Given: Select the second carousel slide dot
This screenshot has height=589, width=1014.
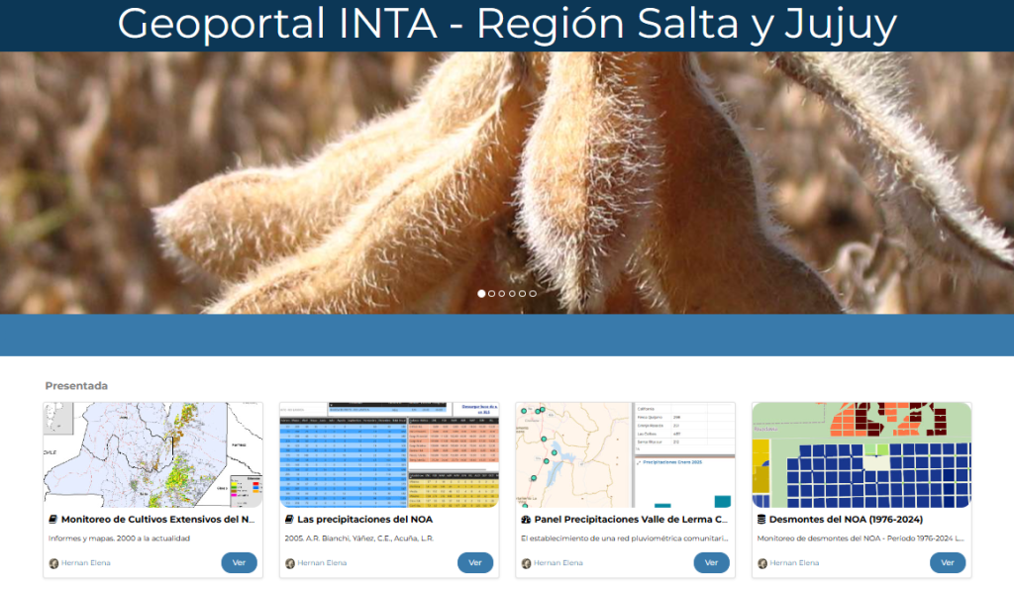Looking at the screenshot, I should coord(491,294).
